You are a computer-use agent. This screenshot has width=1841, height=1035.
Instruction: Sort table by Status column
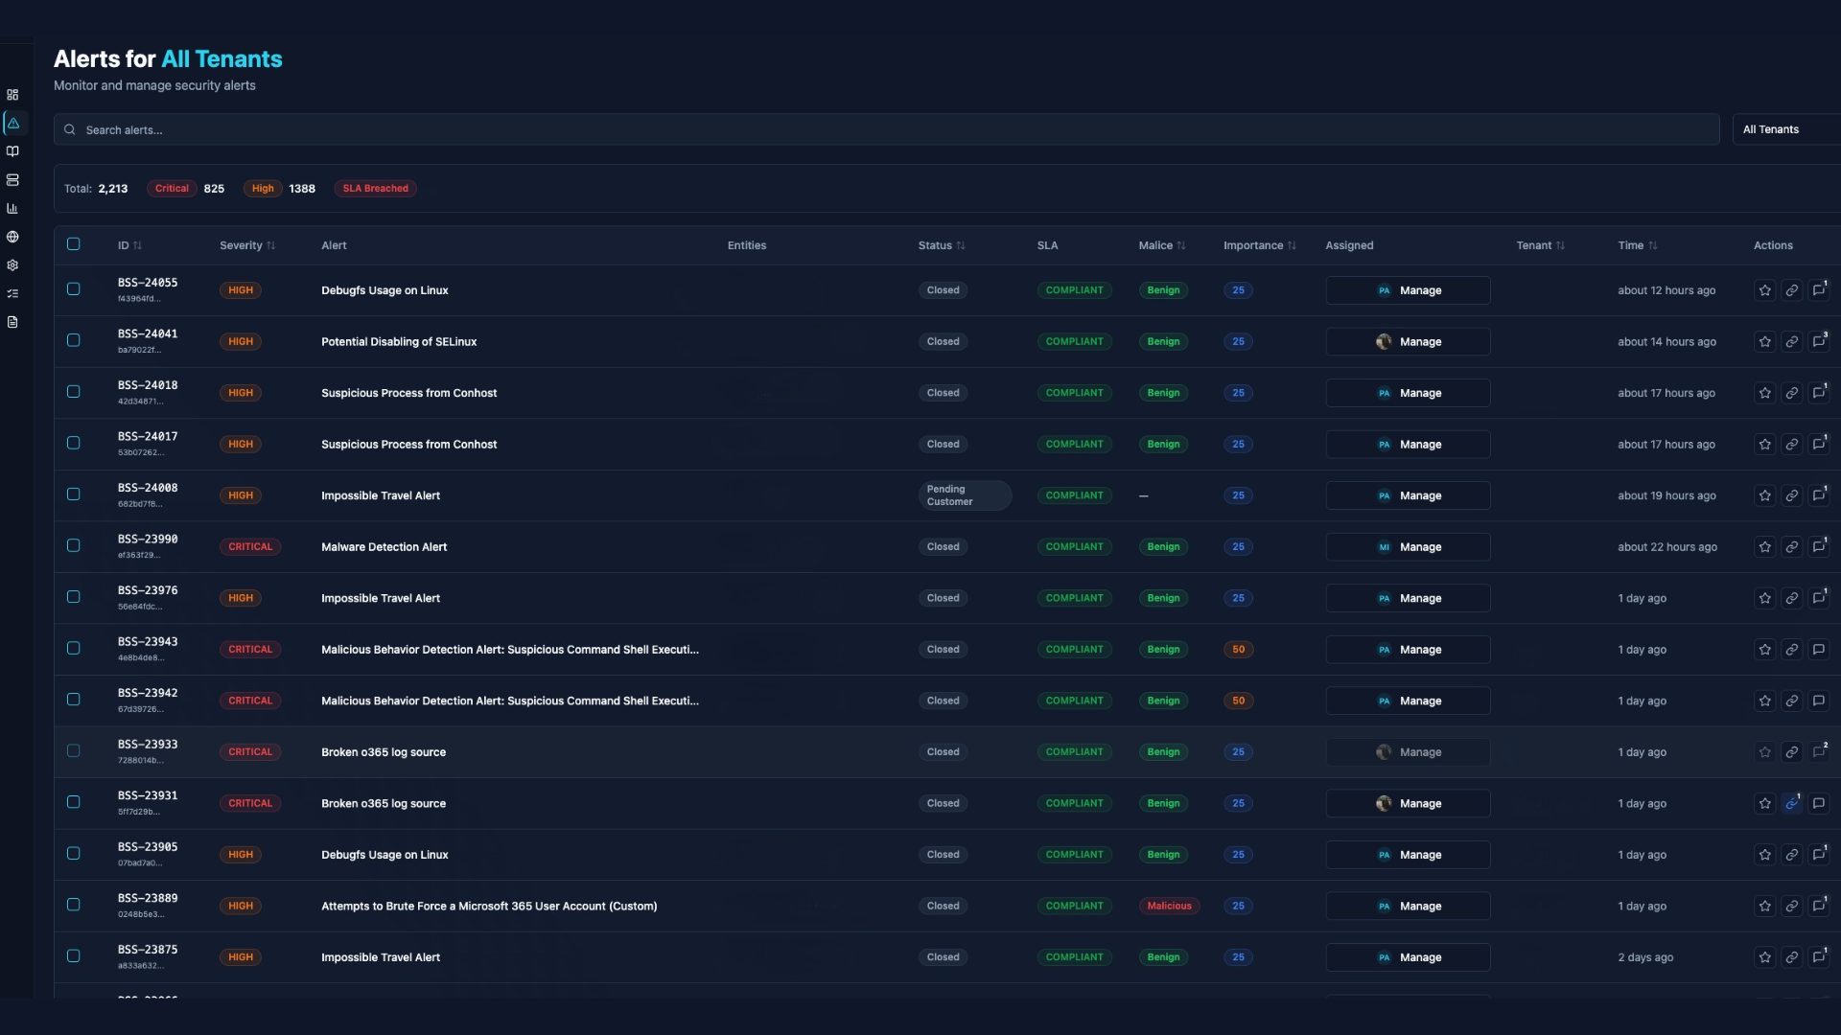click(x=942, y=246)
